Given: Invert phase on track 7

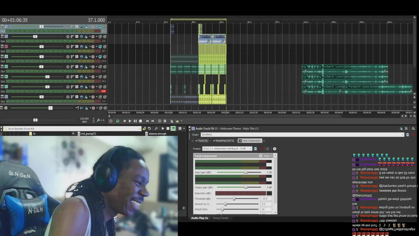Looking at the screenshot, I should (82, 87).
